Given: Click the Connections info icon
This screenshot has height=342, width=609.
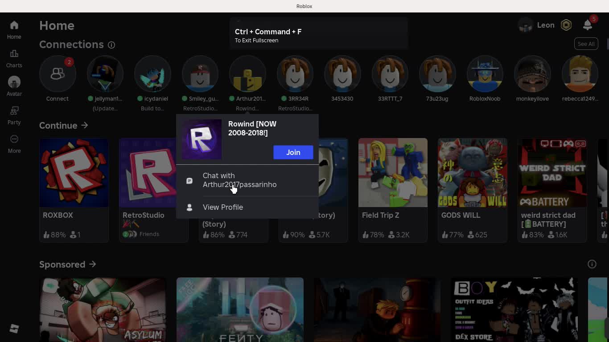Looking at the screenshot, I should (x=111, y=45).
